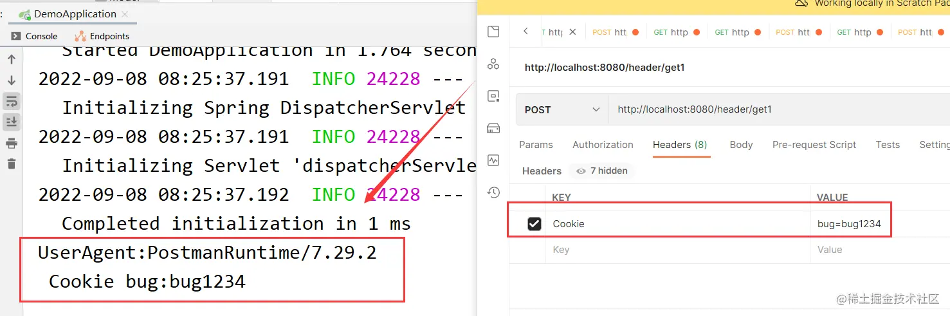
Task: Switch to the Endpoints tab
Action: pyautogui.click(x=102, y=36)
